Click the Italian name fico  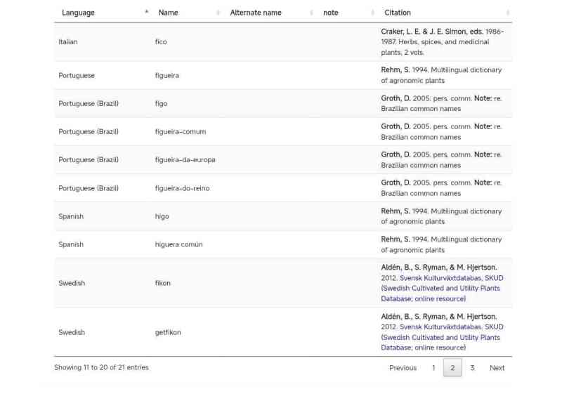(x=161, y=42)
